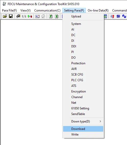
Task: Click the green-red disconnect icon
Action: coord(30,16)
